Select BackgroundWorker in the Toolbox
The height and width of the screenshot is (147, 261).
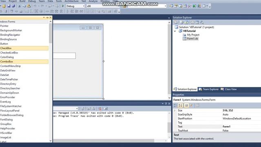[x=24, y=30]
